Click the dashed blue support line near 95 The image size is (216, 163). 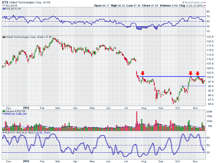(193, 86)
